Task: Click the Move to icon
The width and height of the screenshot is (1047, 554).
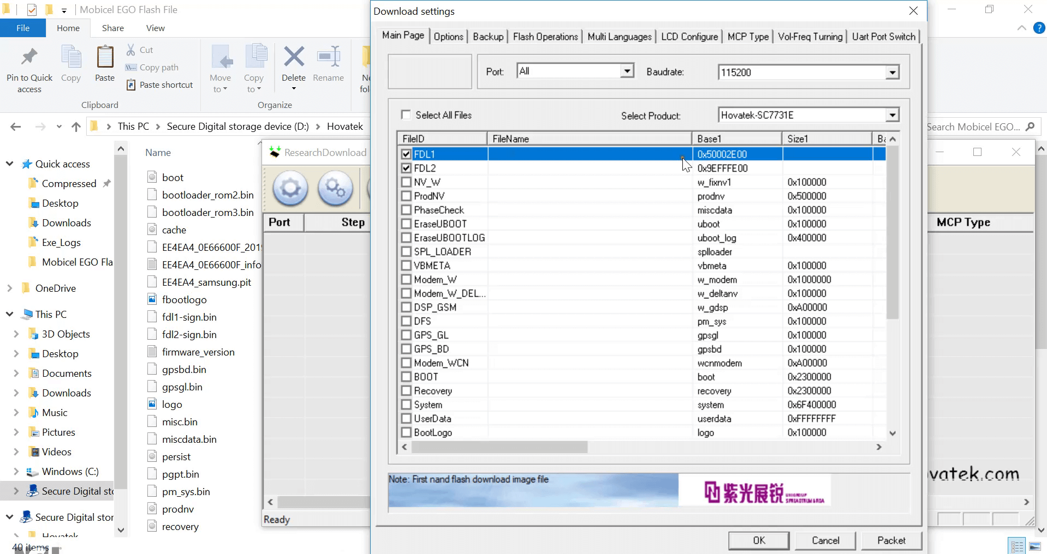Action: click(x=221, y=57)
